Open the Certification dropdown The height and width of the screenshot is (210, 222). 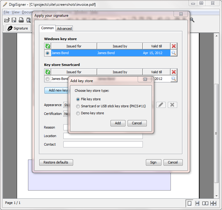click(66, 114)
